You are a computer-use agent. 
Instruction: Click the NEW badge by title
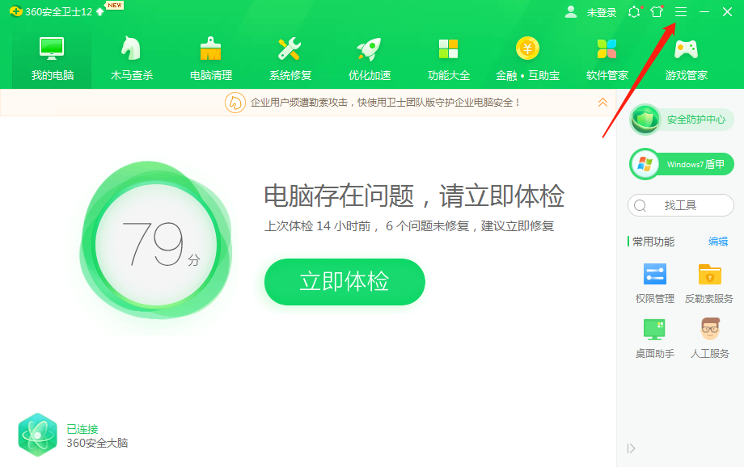point(114,5)
